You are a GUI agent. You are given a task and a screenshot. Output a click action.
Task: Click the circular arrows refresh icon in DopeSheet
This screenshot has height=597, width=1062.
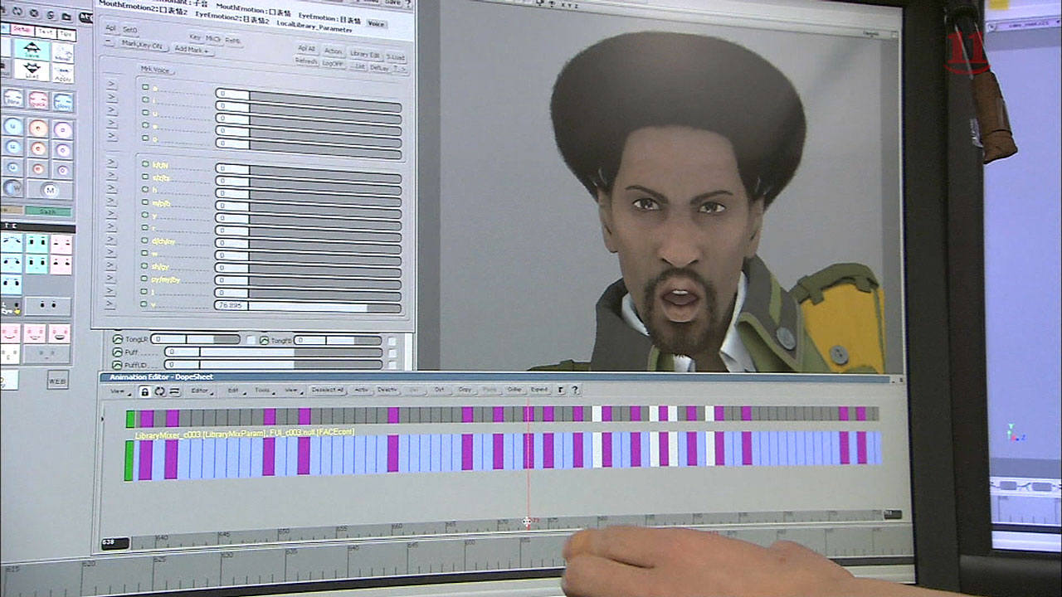coord(159,391)
